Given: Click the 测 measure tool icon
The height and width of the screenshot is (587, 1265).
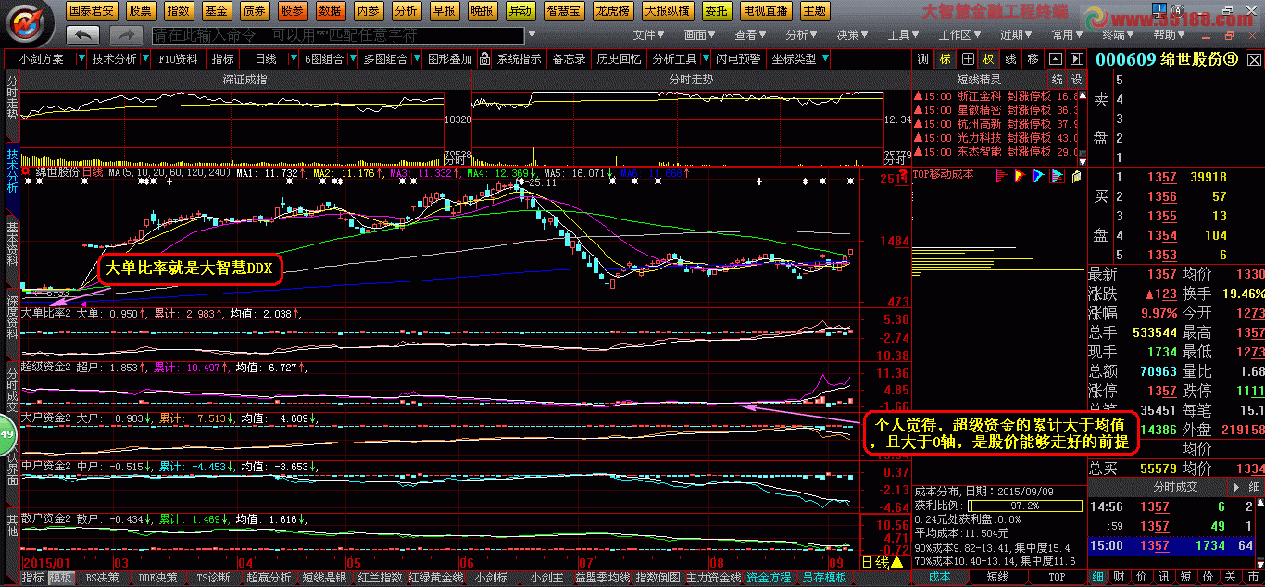Looking at the screenshot, I should 922,58.
